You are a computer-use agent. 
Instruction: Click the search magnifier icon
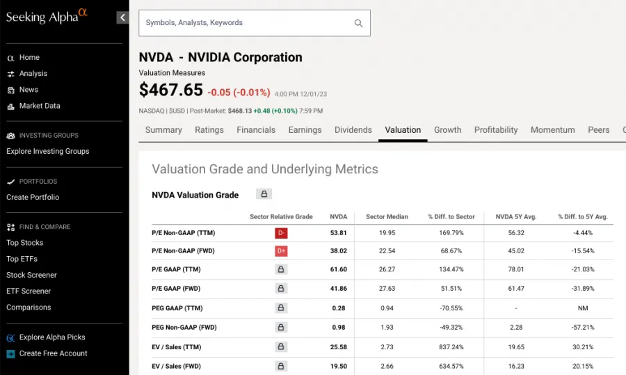tap(359, 23)
